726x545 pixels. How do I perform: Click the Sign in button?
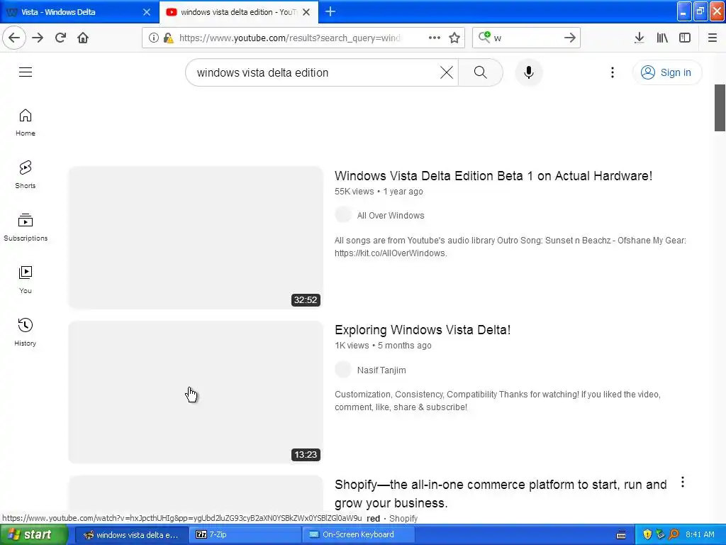pyautogui.click(x=667, y=72)
